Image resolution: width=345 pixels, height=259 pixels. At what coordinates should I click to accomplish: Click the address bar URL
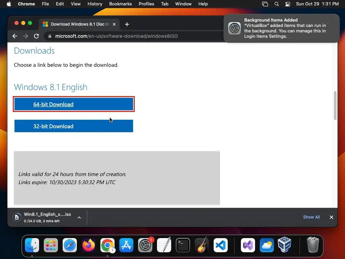(x=116, y=36)
